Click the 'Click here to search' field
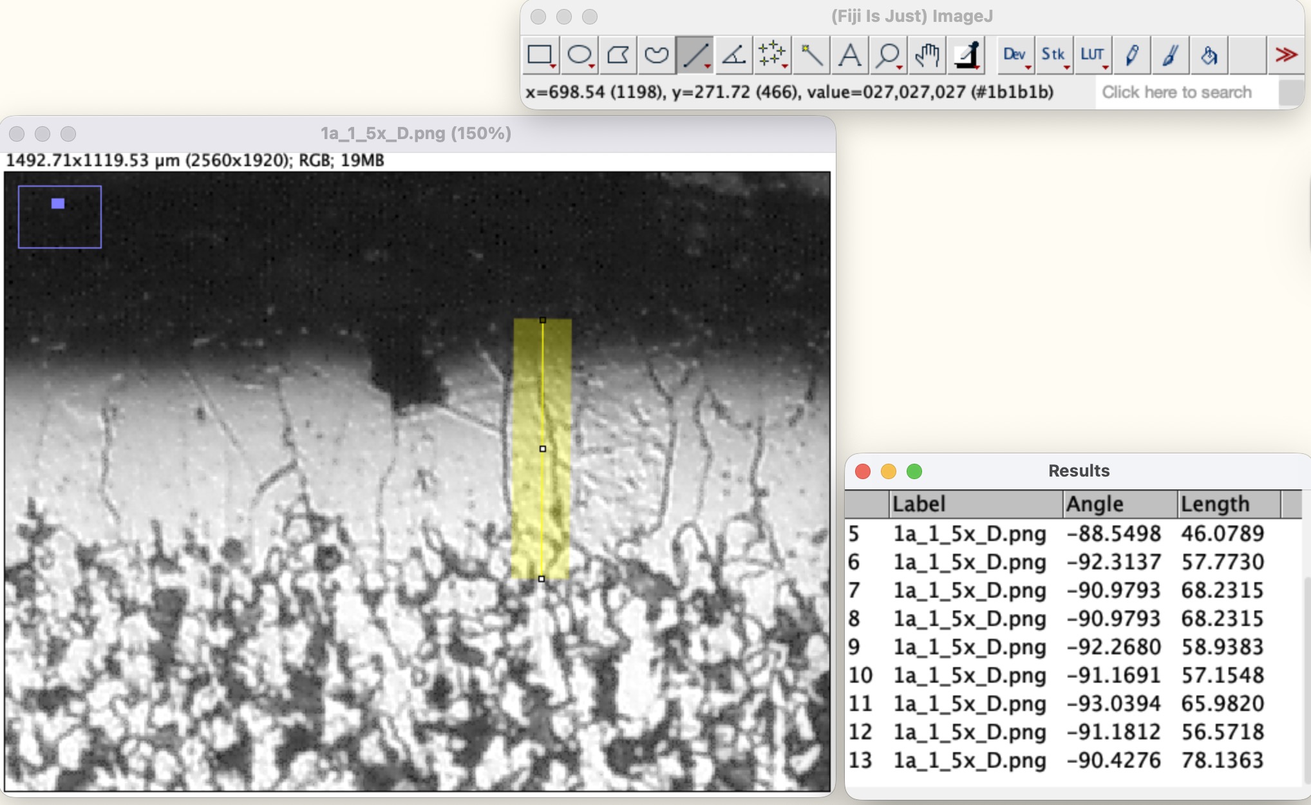Viewport: 1311px width, 805px height. pyautogui.click(x=1176, y=92)
